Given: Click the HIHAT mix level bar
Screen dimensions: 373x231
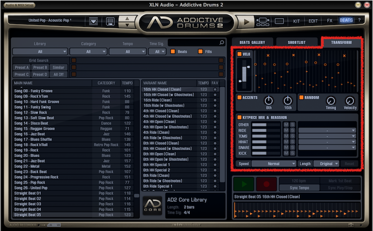Looking at the screenshot, I should (266, 142).
